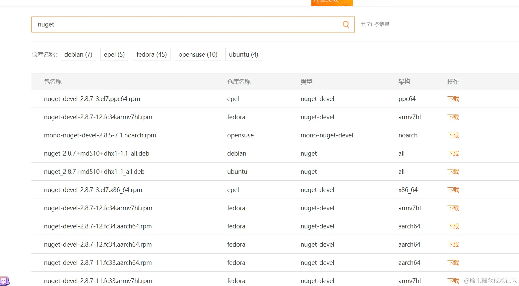Select package name nuget_2.8.7+md510+dhx1-1.1_all.deb
Image resolution: width=519 pixels, height=286 pixels.
(x=97, y=154)
